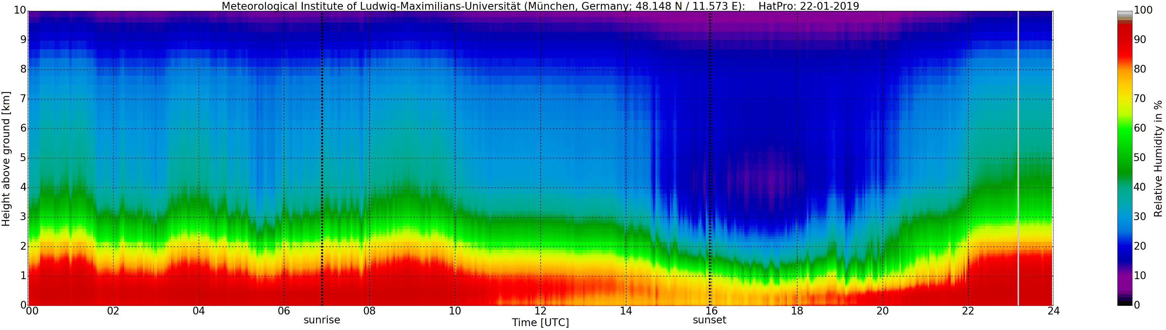Image resolution: width=1166 pixels, height=330 pixels.
Task: Click the yellow region near colorbar value 70
Action: 1125,99
